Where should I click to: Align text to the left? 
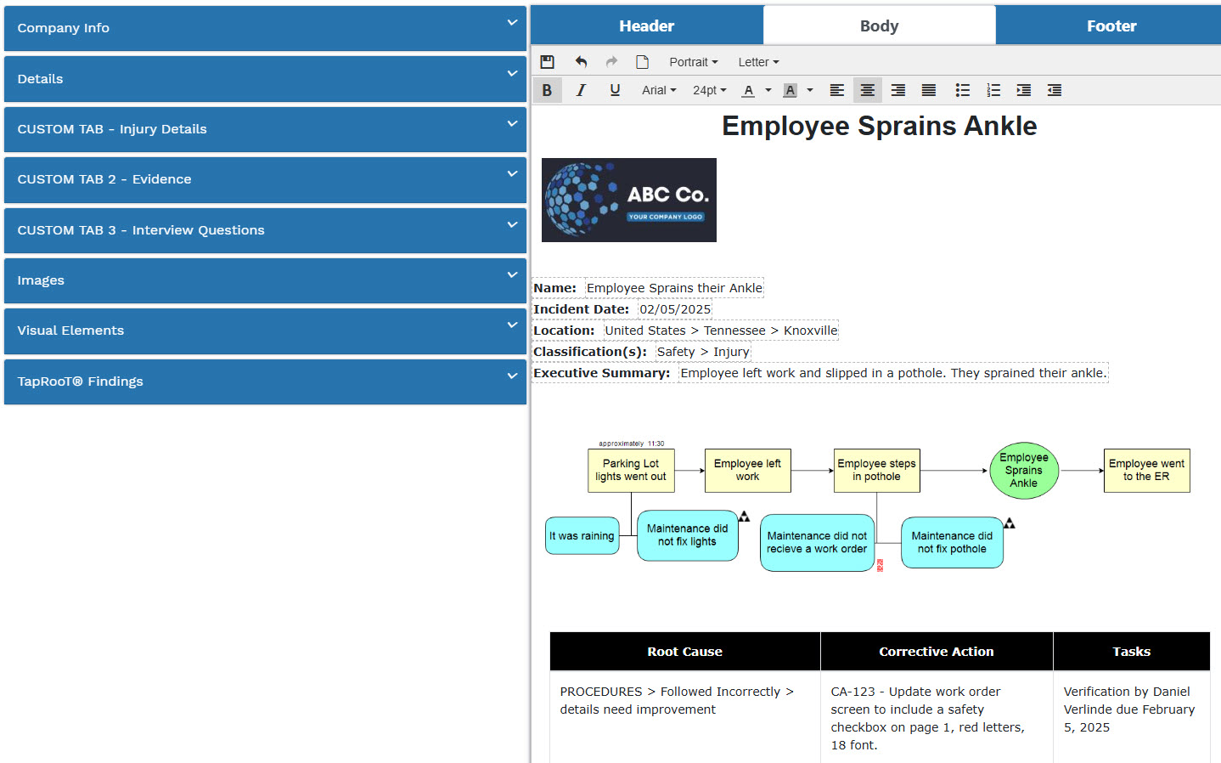point(836,90)
